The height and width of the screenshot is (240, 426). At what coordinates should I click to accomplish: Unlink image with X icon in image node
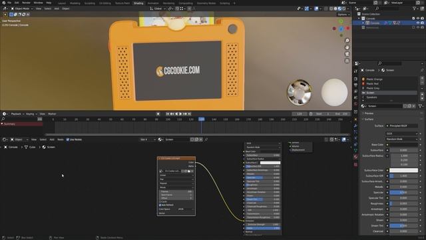[192, 171]
